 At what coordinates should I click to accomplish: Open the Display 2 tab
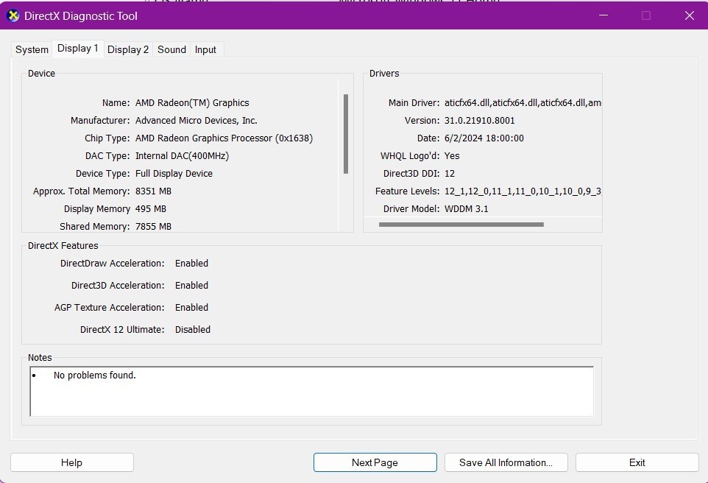(128, 50)
